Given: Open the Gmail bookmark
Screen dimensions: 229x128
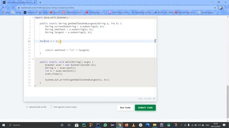Looking at the screenshot, I should tap(43, 12).
